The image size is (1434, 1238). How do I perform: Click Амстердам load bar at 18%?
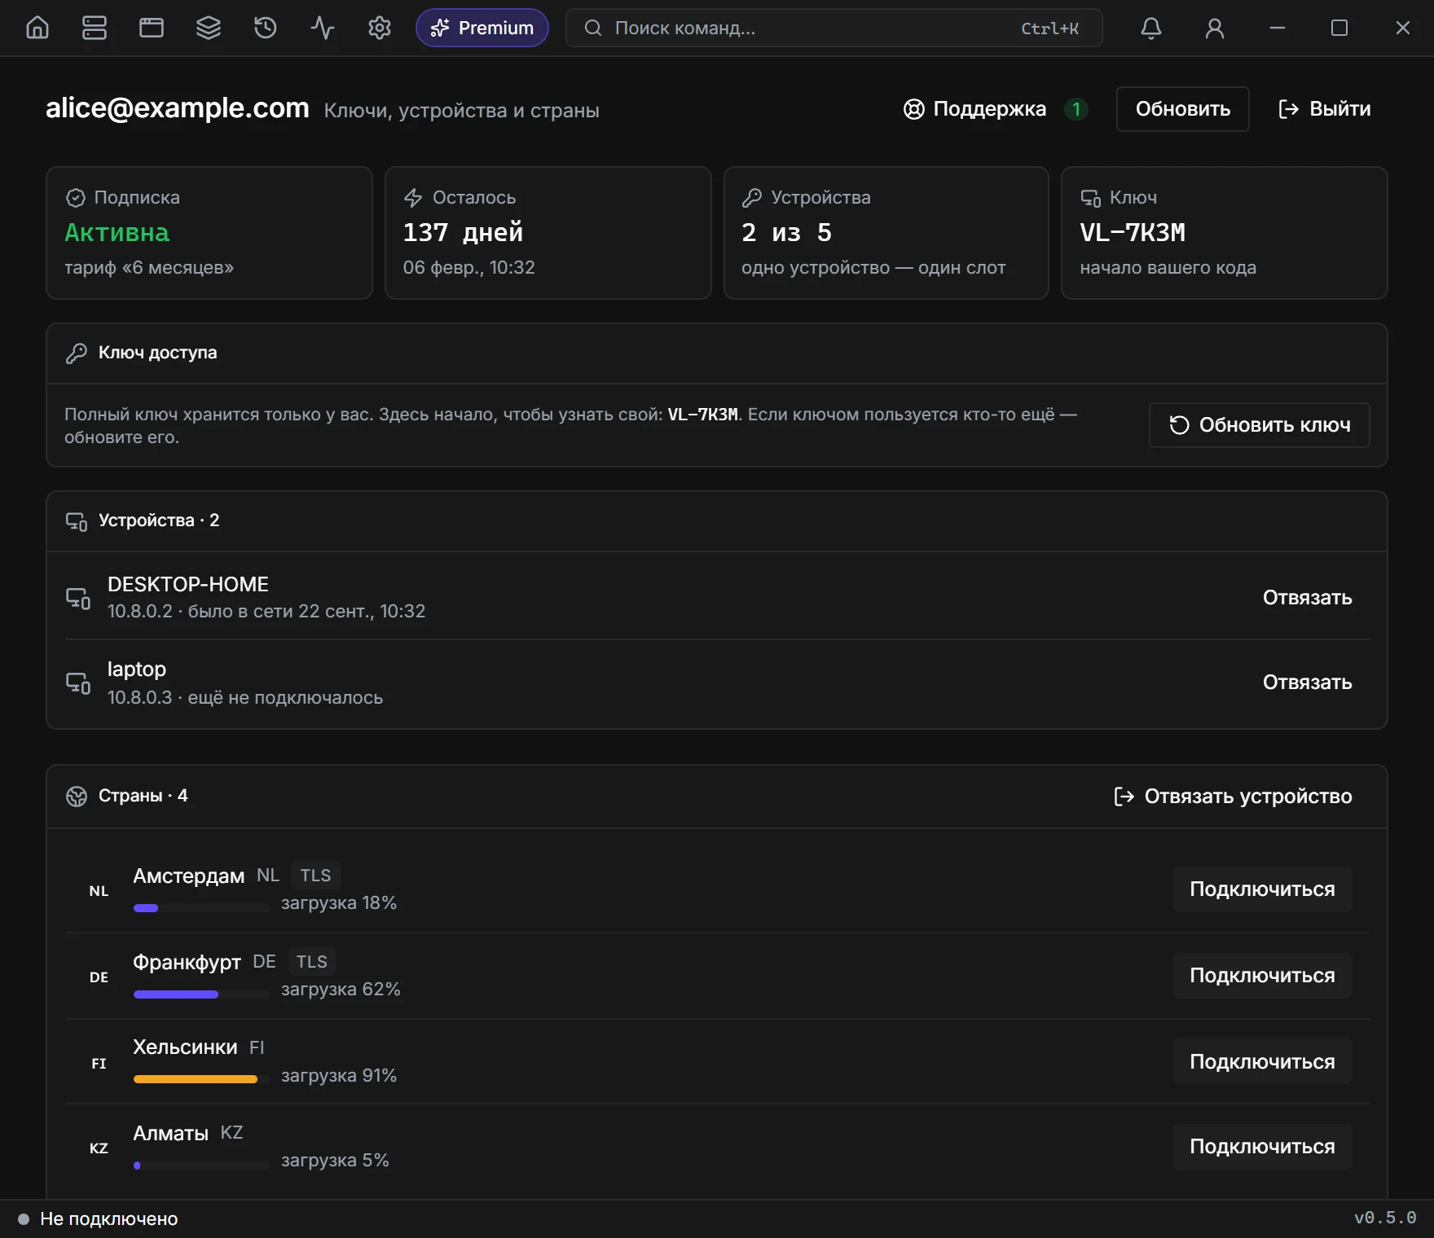tap(201, 908)
